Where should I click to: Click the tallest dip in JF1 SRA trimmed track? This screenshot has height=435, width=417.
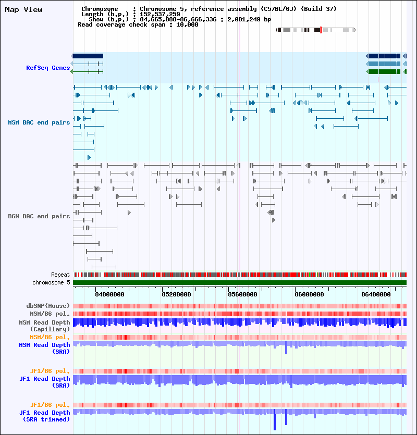pos(275,419)
